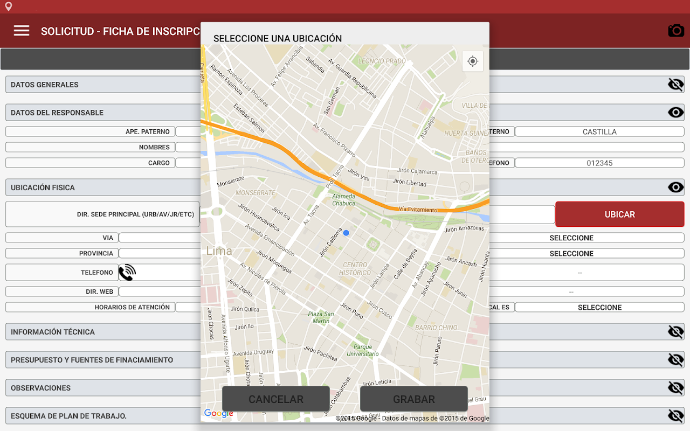Click the Alameda Chabuca label on the map
This screenshot has height=431, width=690.
click(343, 200)
